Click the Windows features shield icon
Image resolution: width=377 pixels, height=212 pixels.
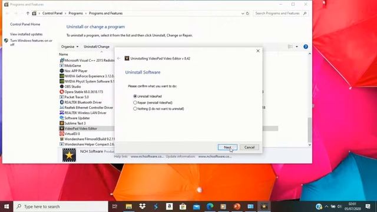coord(6,41)
